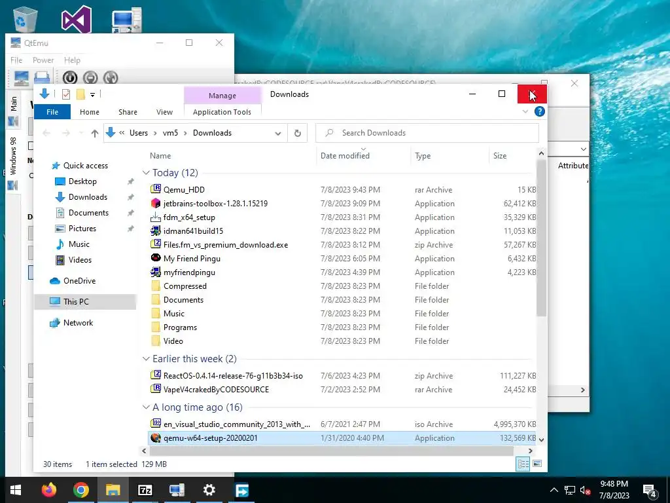The height and width of the screenshot is (503, 670).
Task: Click the Compressed folder icon
Action: pyautogui.click(x=156, y=286)
